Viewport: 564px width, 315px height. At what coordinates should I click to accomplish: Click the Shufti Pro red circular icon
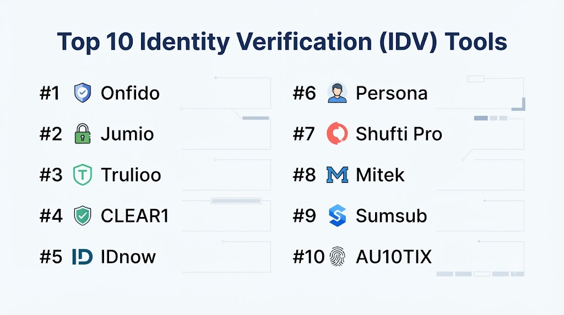coord(337,133)
